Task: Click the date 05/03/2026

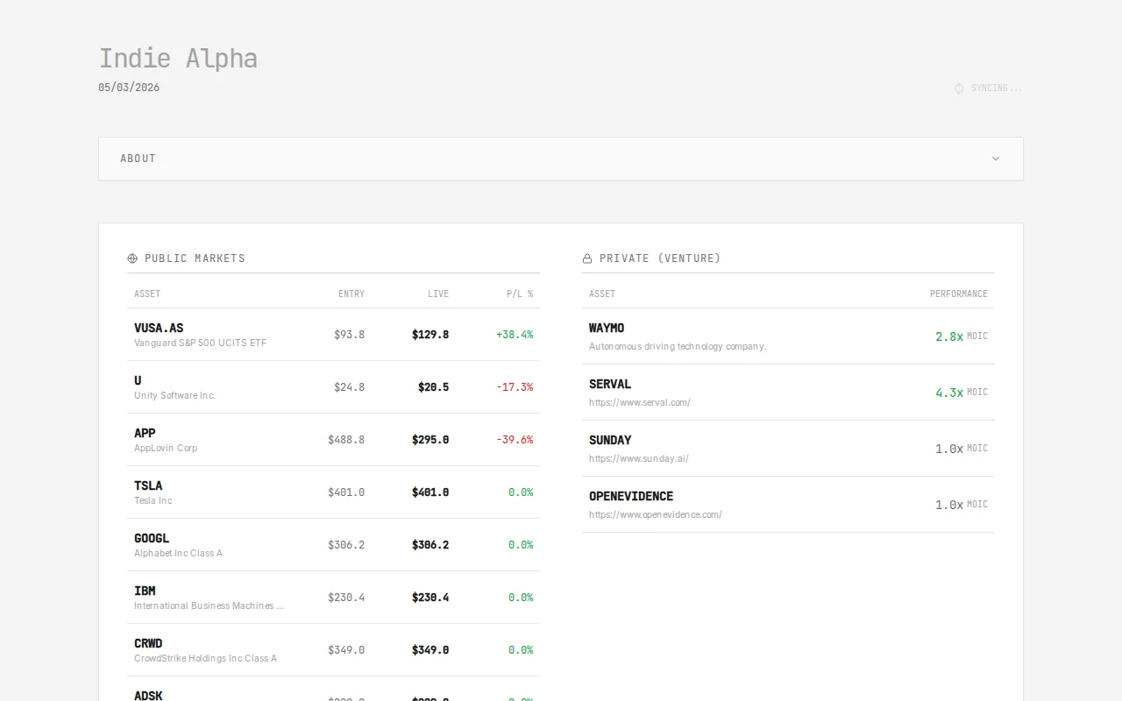Action: 129,88
